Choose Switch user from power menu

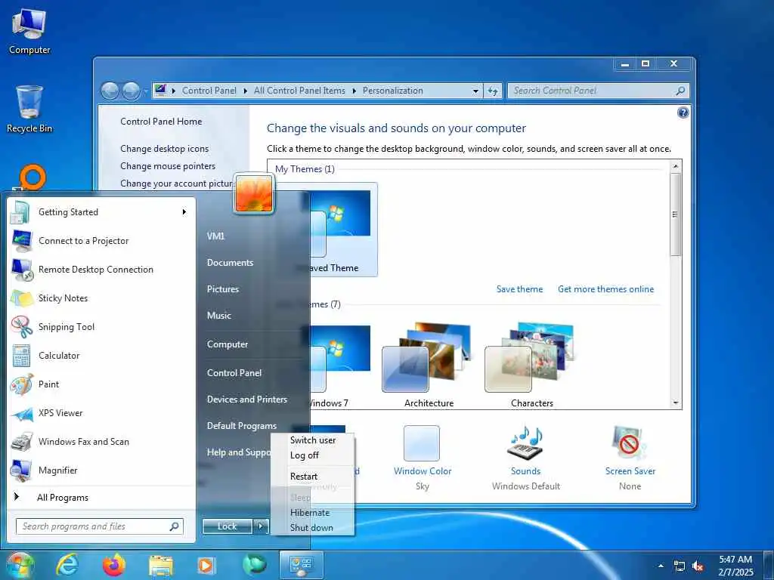(x=312, y=440)
